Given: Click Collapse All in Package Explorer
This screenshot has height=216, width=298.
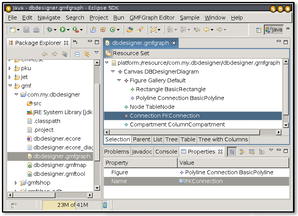Looking at the screenshot, I should point(77,54).
